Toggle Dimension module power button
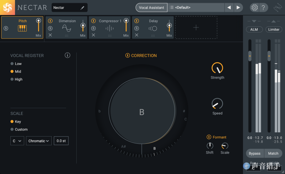The image size is (285, 174). tap(50, 21)
